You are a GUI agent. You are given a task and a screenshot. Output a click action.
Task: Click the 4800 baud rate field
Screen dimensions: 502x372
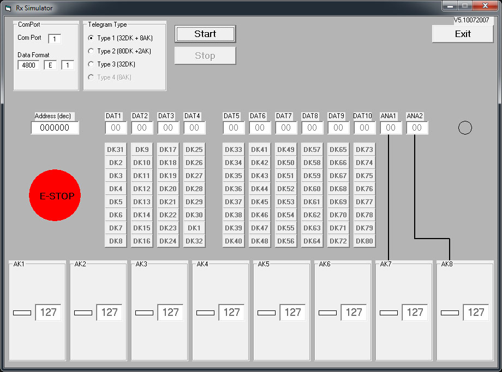coord(28,65)
